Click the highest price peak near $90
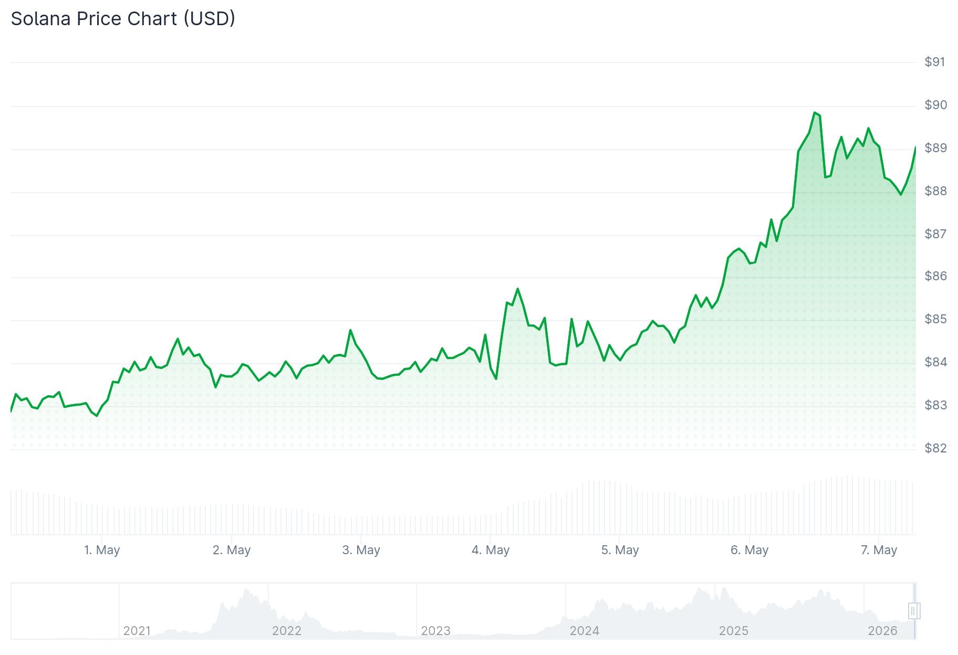The image size is (958, 655). [815, 112]
